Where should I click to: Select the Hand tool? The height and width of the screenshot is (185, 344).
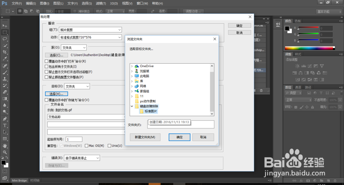click(4, 146)
